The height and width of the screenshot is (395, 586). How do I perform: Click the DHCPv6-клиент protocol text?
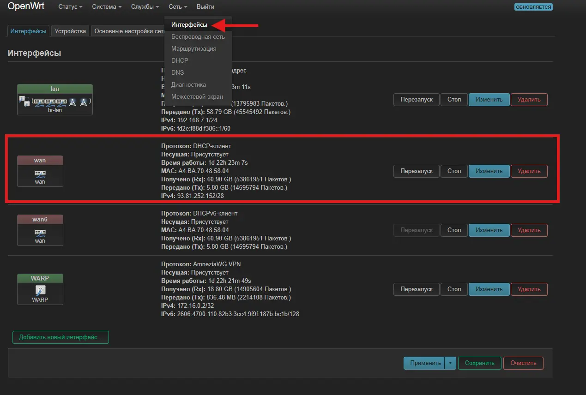(x=215, y=214)
